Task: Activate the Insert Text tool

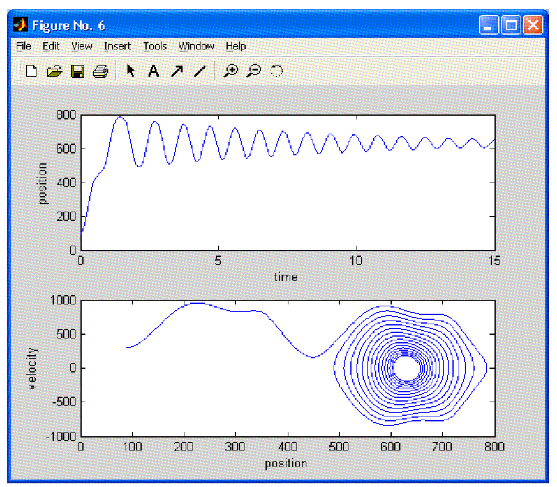Action: (x=153, y=71)
